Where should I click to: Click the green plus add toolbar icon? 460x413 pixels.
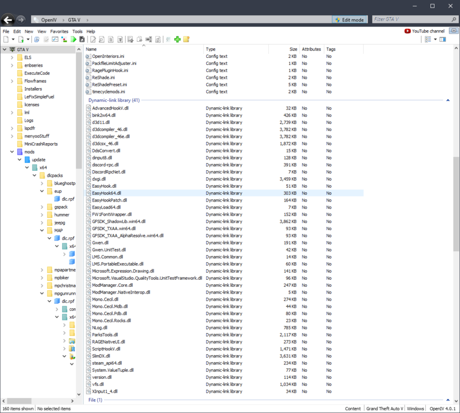(177, 39)
